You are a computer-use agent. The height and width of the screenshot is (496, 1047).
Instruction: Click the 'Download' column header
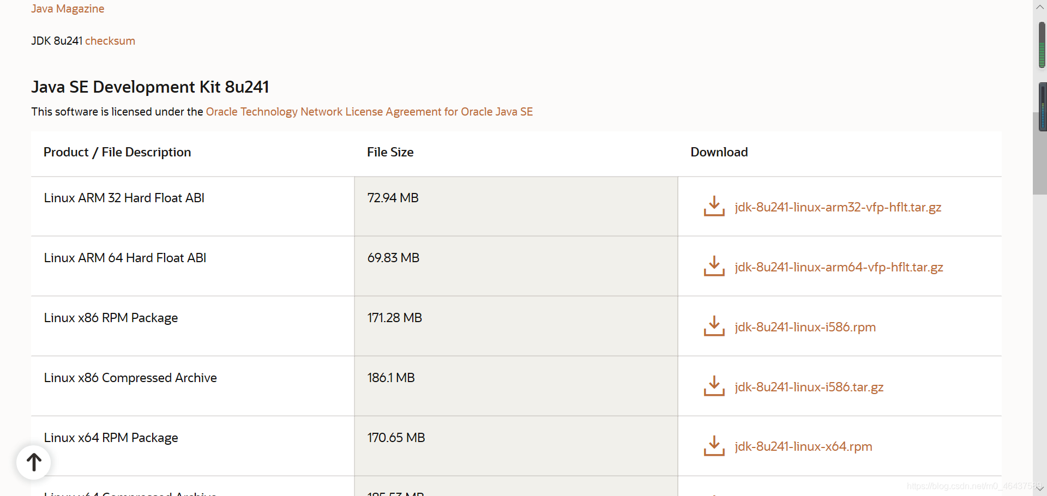719,152
